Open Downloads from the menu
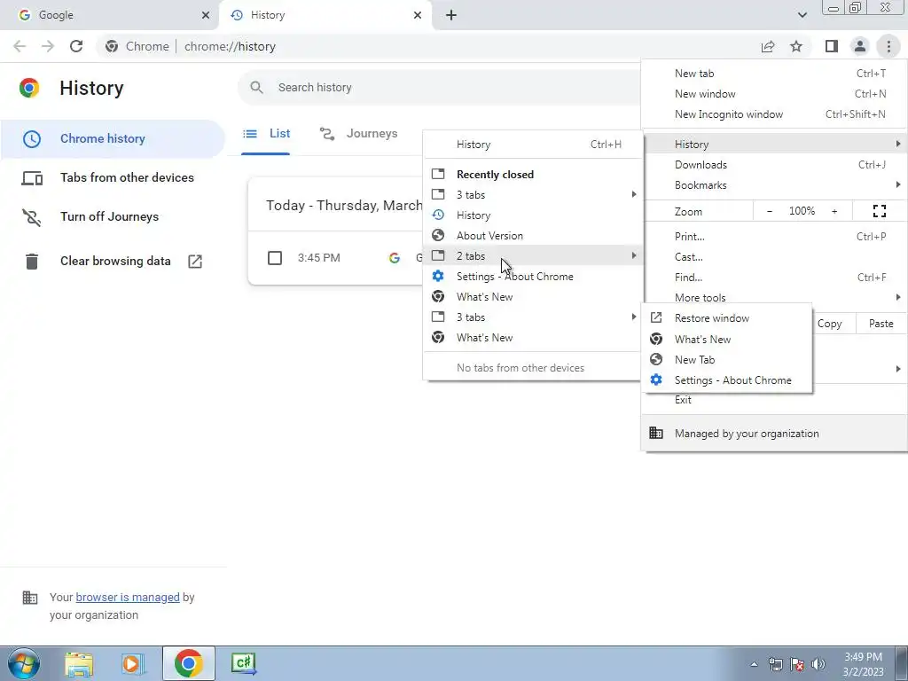 pyautogui.click(x=774, y=164)
